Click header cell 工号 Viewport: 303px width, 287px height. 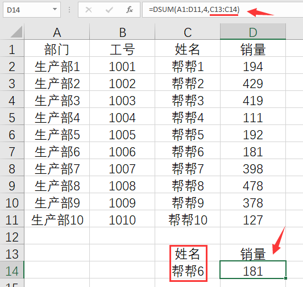click(122, 48)
